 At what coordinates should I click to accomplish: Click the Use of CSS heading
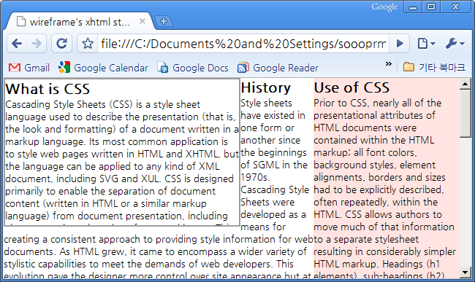click(351, 88)
